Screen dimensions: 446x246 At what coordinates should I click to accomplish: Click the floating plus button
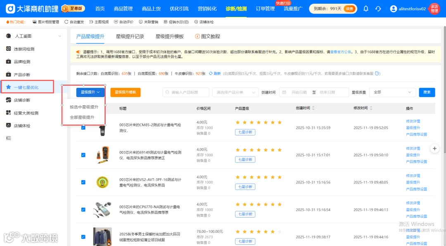434,149
